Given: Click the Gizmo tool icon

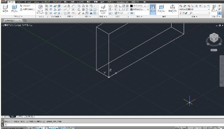Looking at the screenshot, I should tap(173, 8).
